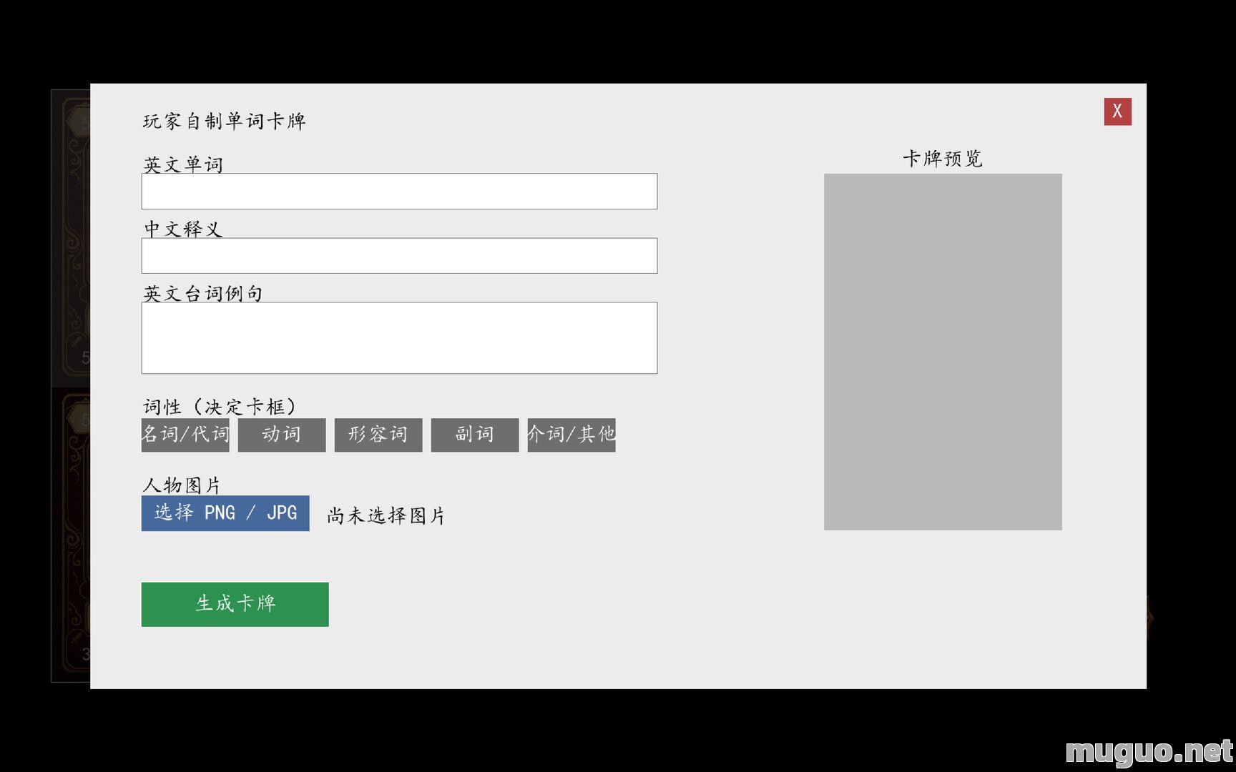This screenshot has height=772, width=1236.
Task: Click the 人物图片 label
Action: click(182, 485)
